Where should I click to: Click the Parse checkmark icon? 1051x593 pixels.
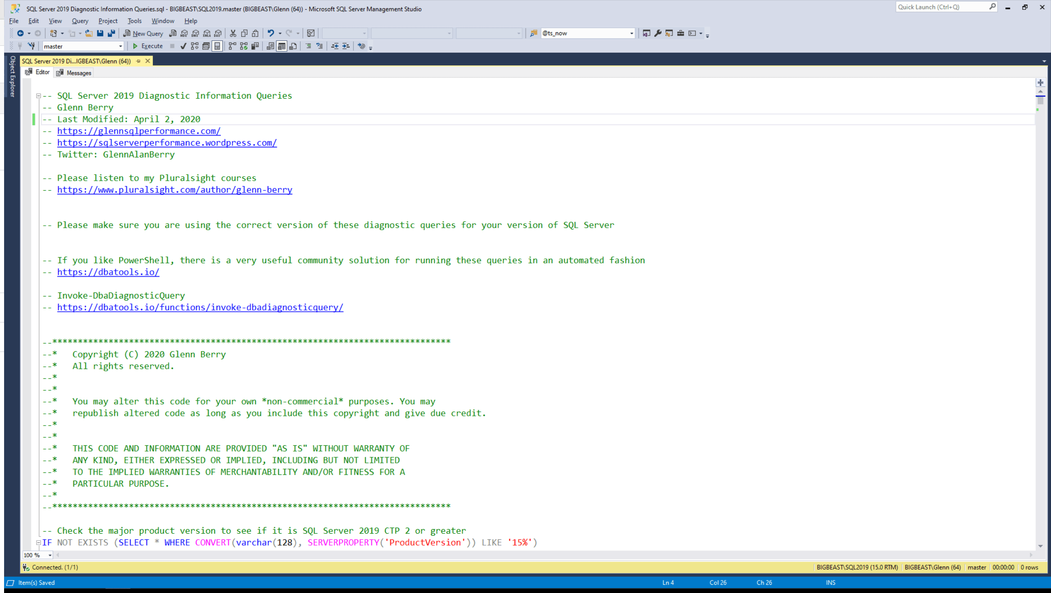[183, 46]
